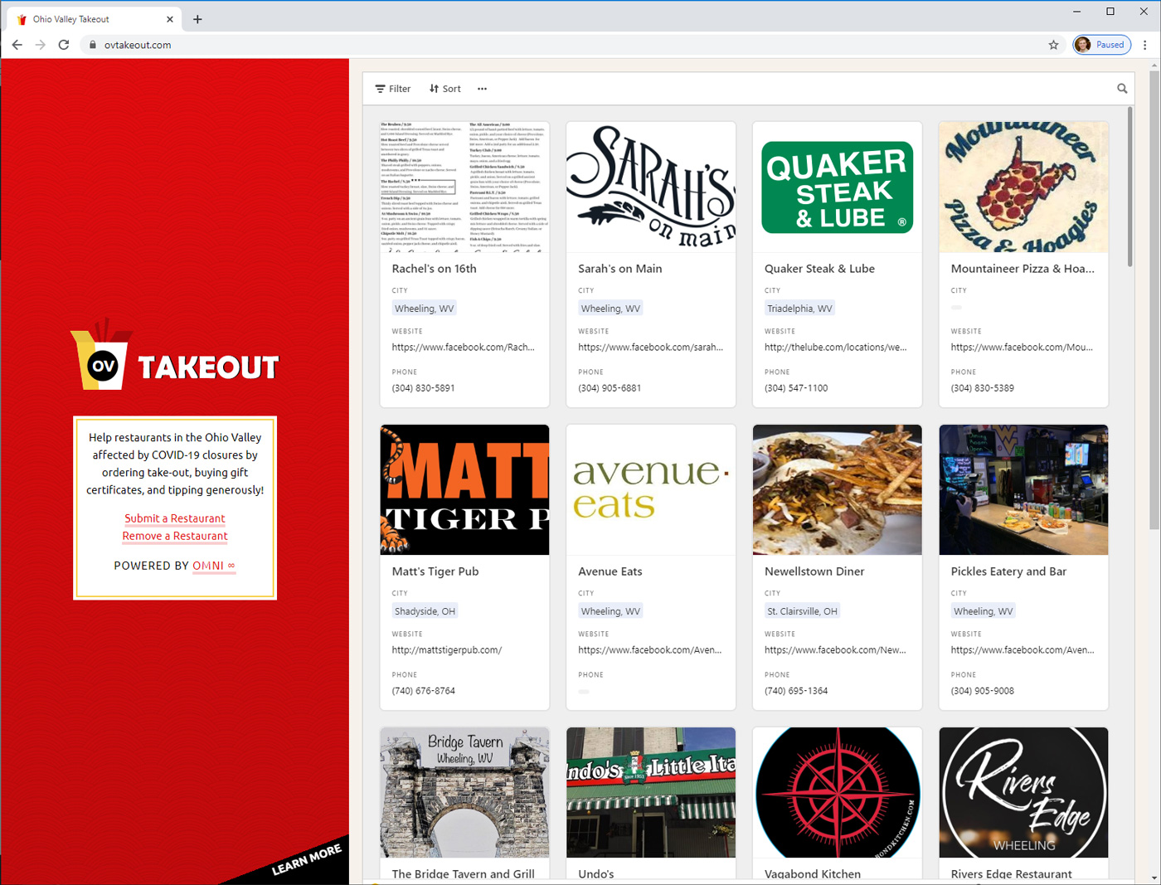Click Matt's Tiger Pub title
Viewport: 1161px width, 885px height.
click(435, 571)
